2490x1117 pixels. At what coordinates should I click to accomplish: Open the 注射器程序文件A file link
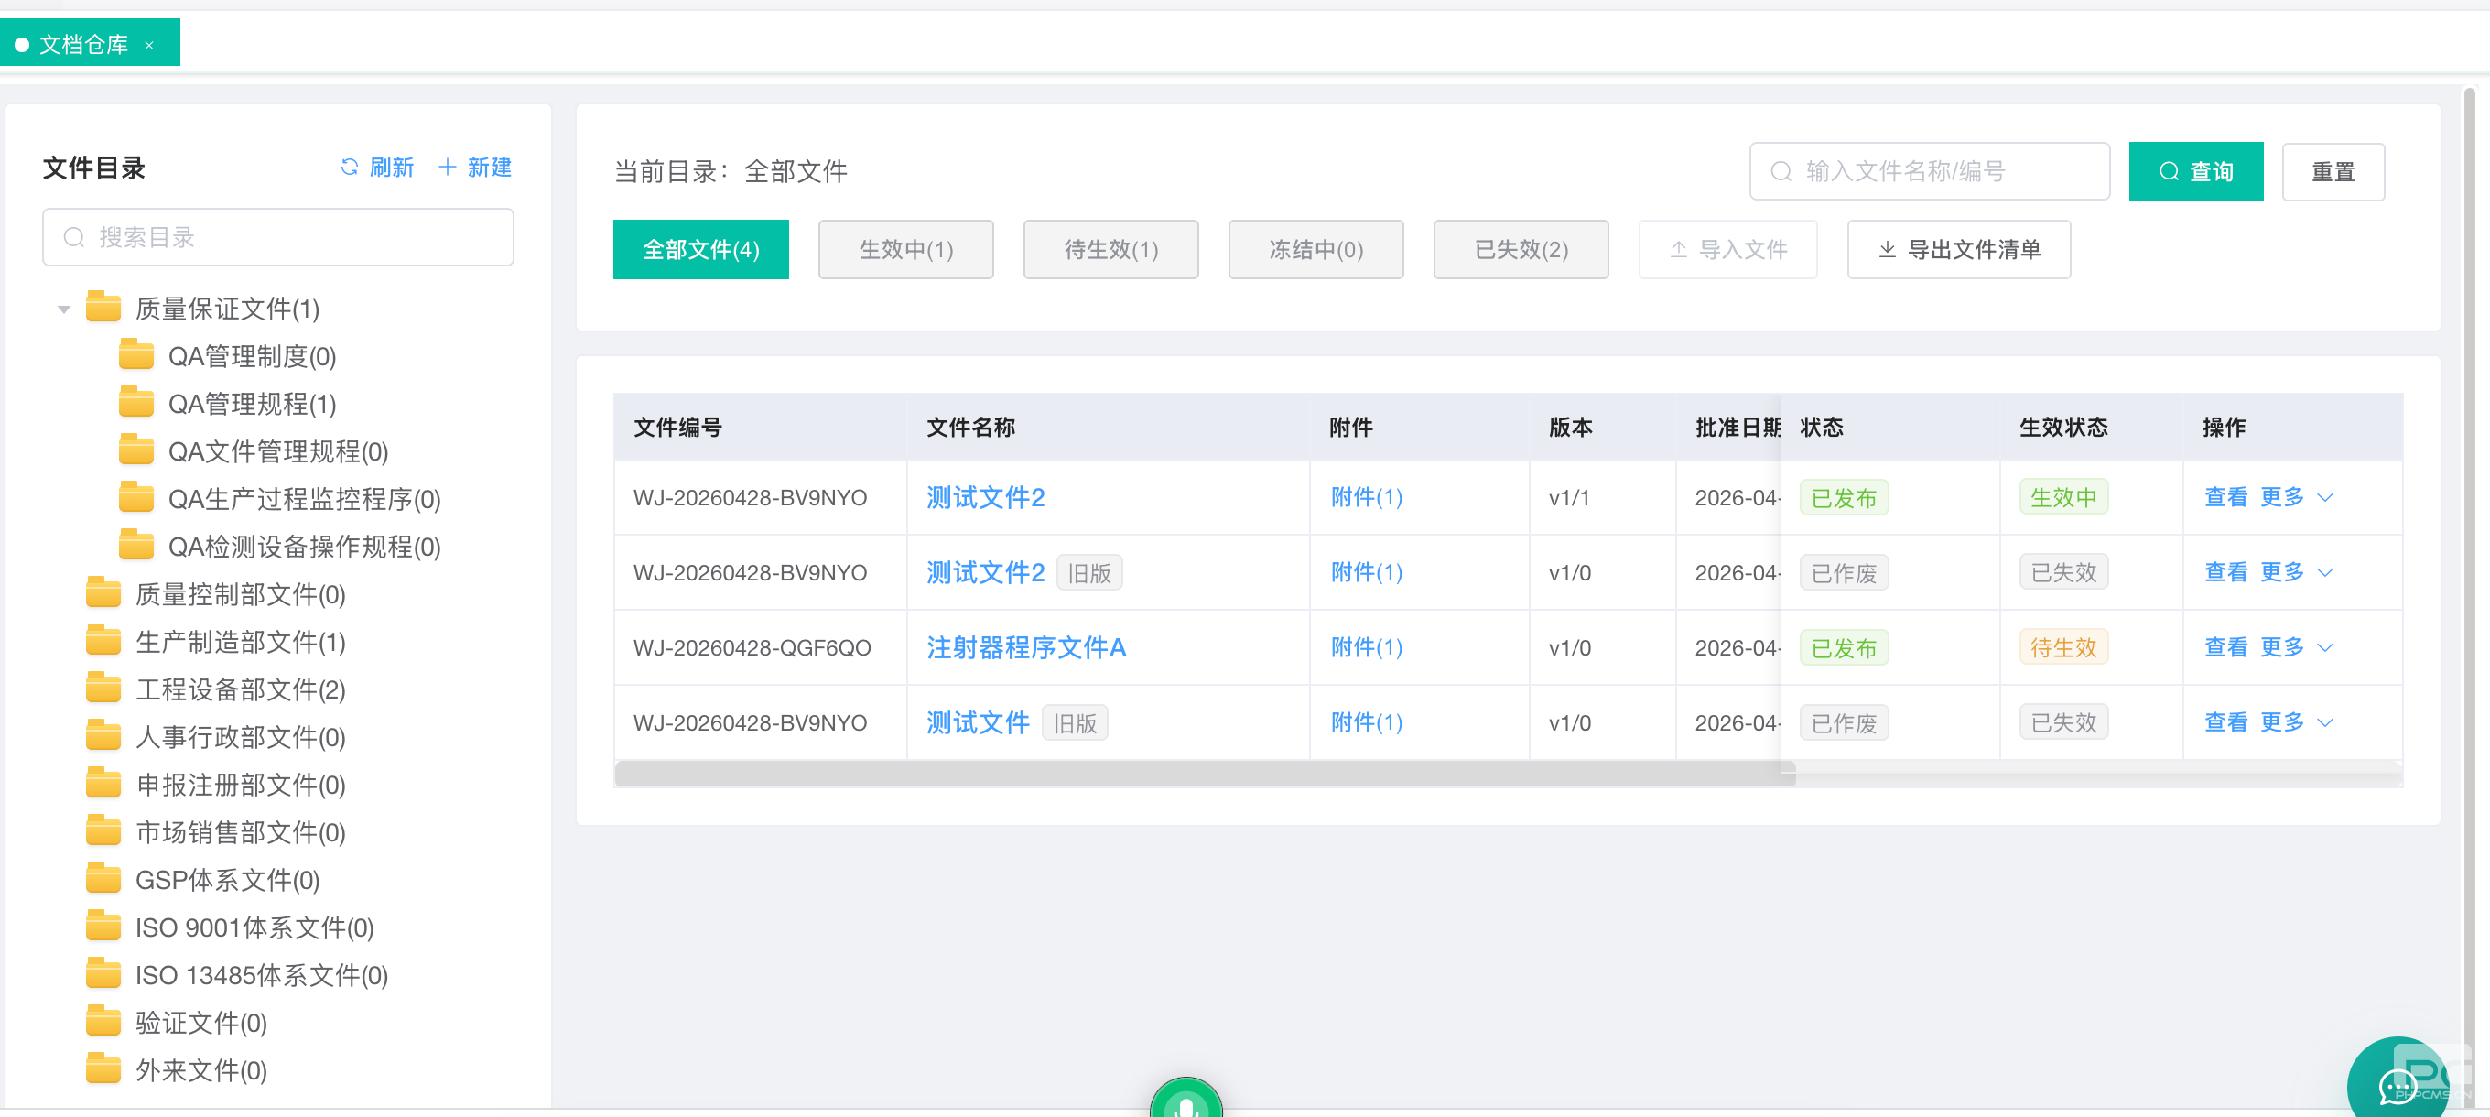[1025, 647]
